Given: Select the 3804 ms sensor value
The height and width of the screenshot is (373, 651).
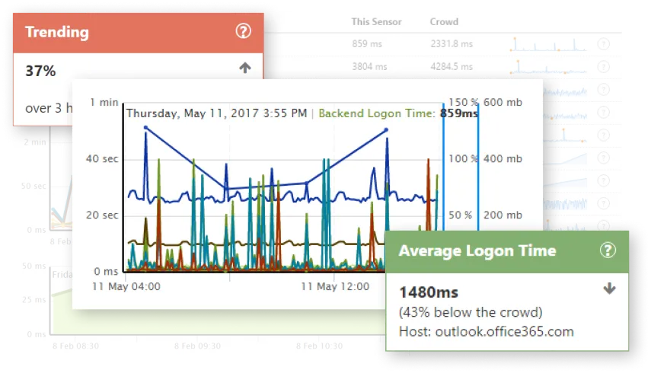Looking at the screenshot, I should (x=369, y=67).
